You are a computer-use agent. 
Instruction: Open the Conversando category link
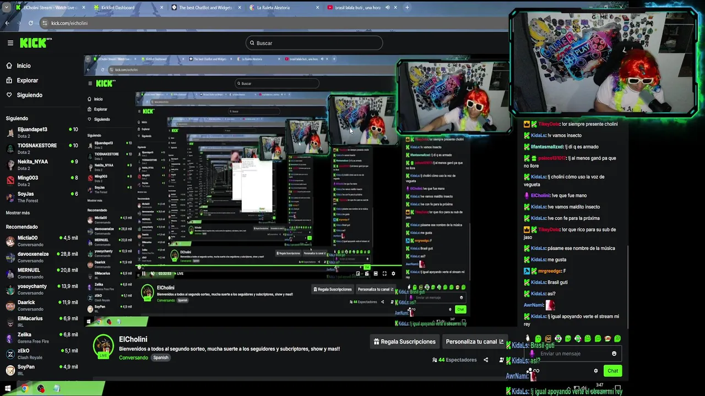[133, 358]
